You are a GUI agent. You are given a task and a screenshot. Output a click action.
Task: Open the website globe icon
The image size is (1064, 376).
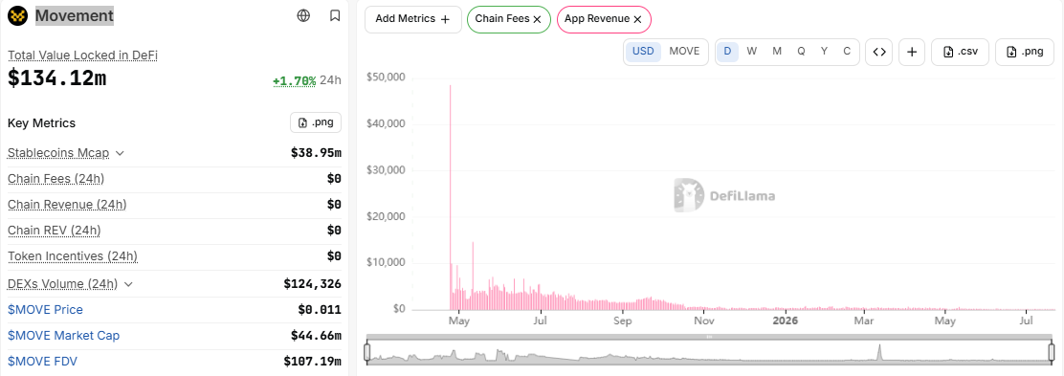[x=304, y=15]
